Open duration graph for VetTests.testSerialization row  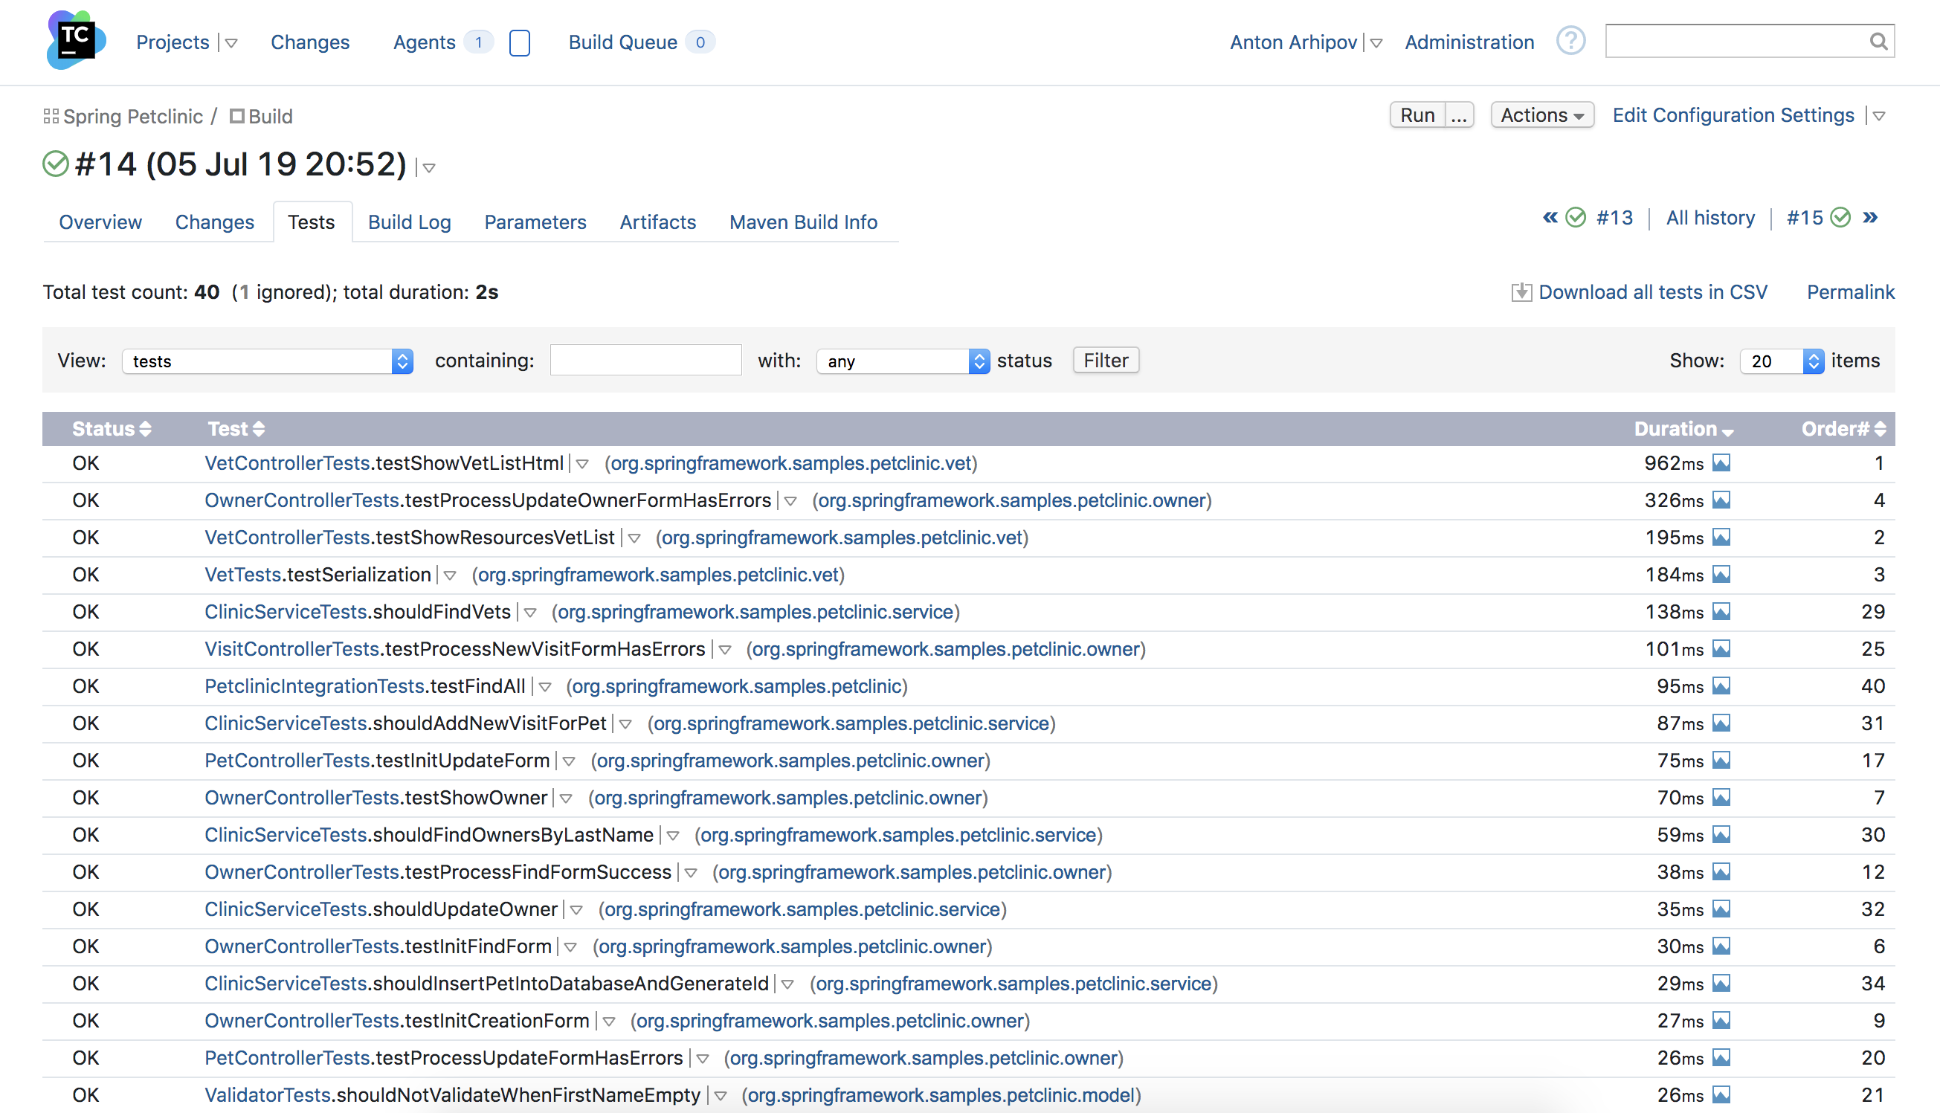(1721, 575)
